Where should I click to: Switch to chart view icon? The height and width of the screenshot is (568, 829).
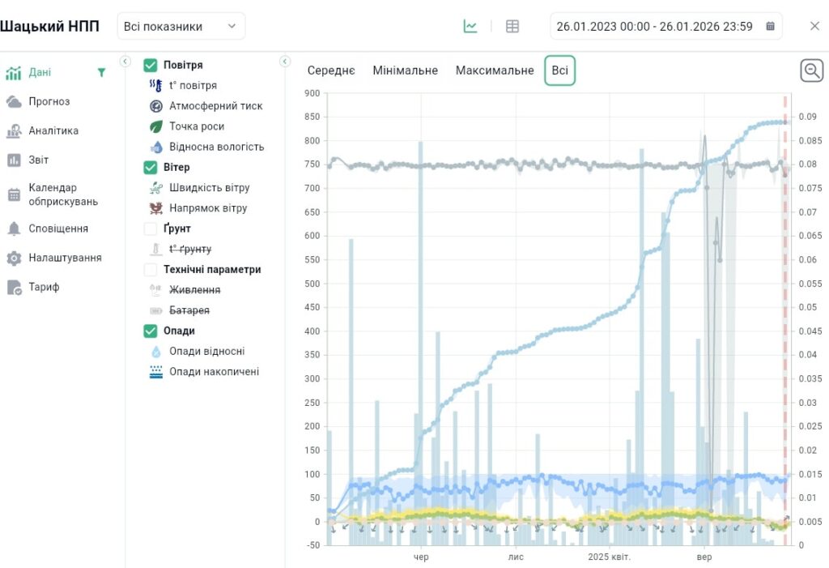tap(470, 26)
